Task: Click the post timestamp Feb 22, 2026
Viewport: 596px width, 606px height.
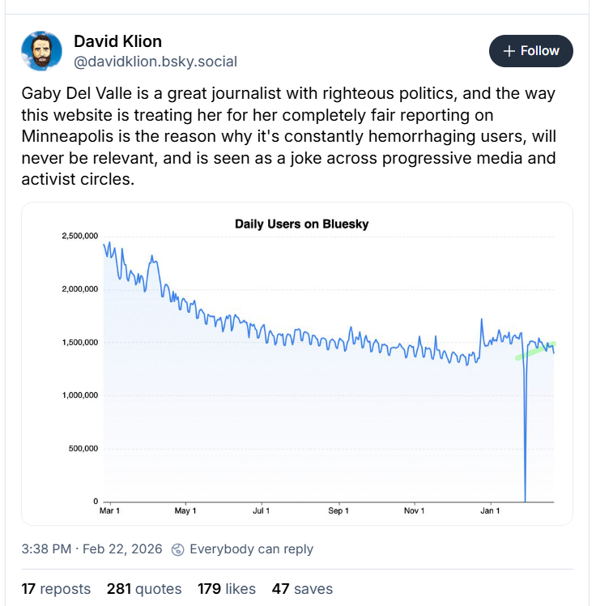Action: tap(92, 549)
